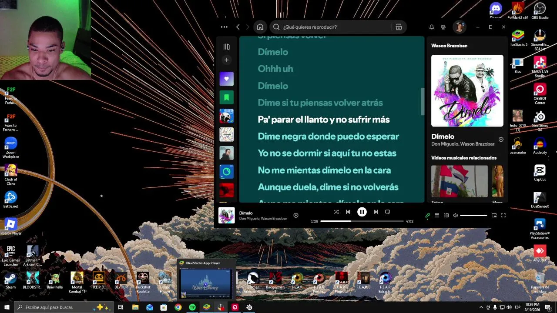Open Chrome from the taskbar
Viewport: 557px width, 313px height.
178,307
